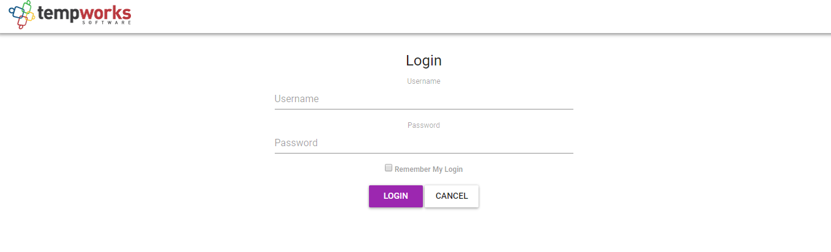Enable the Remember My Login checkbox
This screenshot has height=252, width=831.
tap(388, 168)
